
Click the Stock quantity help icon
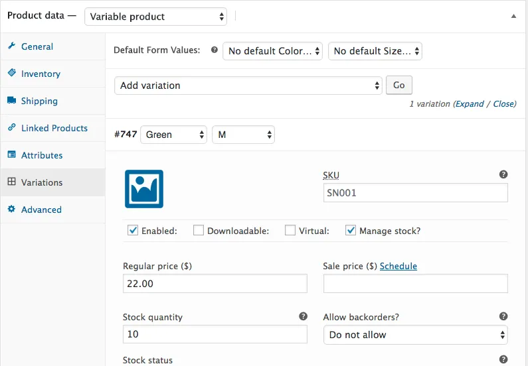303,316
